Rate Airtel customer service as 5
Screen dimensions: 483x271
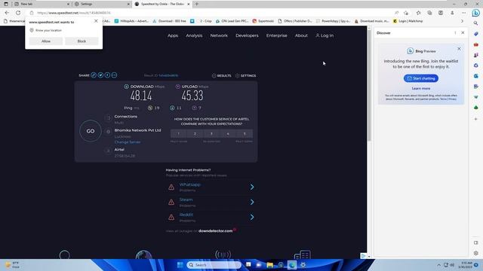[x=245, y=134]
